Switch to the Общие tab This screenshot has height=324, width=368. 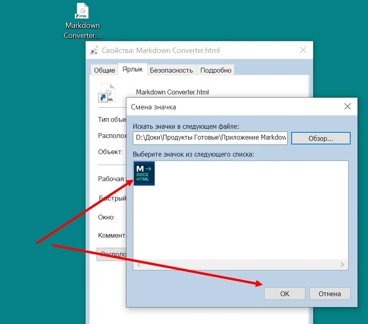104,70
